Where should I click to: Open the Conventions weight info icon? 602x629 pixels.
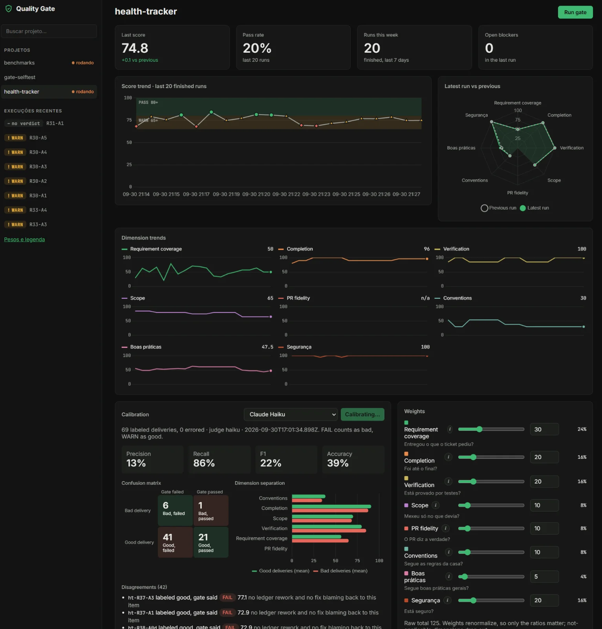(448, 552)
